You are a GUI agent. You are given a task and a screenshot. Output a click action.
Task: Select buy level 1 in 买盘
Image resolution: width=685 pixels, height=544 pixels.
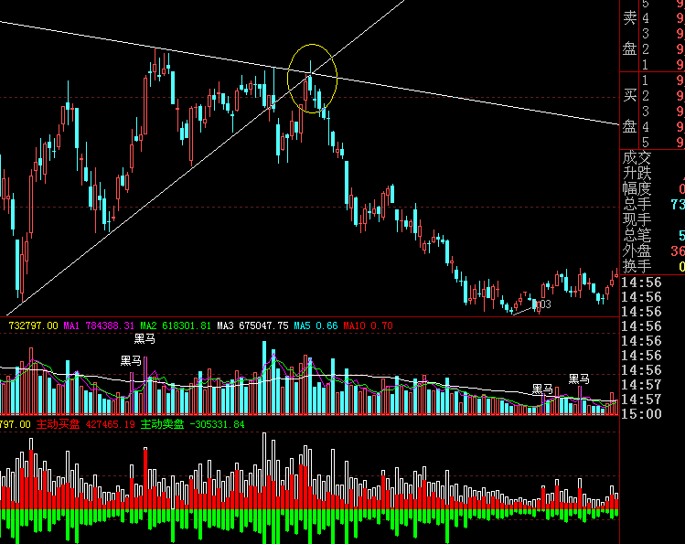coord(646,80)
